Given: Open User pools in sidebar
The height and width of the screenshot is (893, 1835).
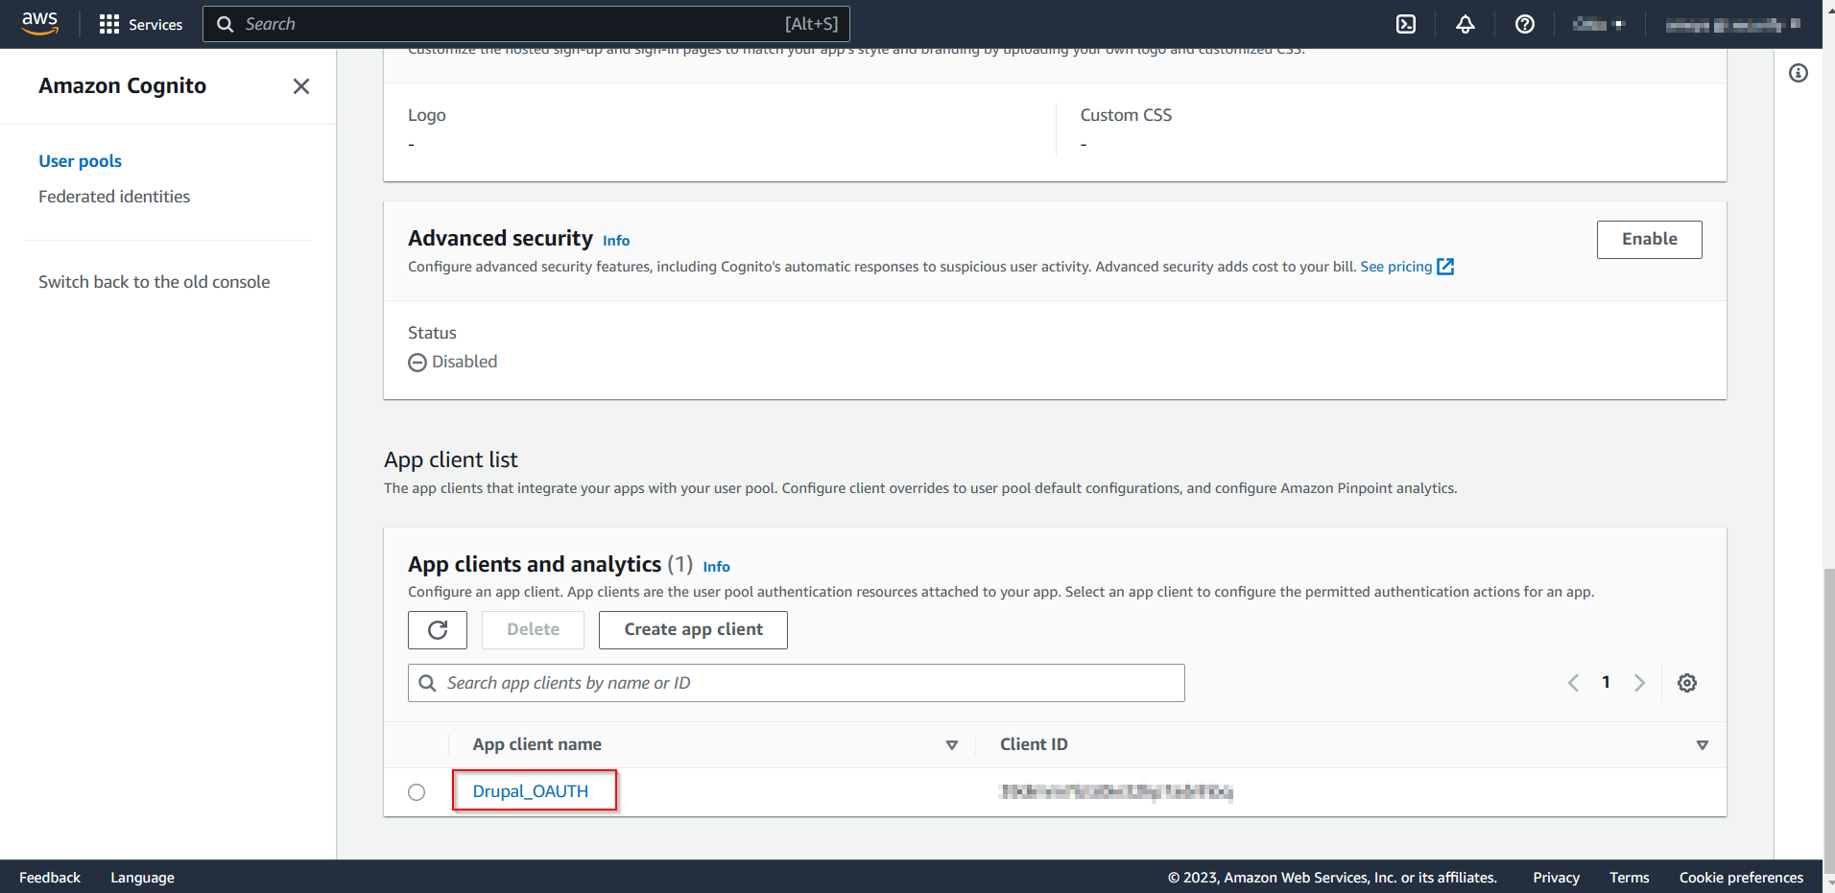Looking at the screenshot, I should pyautogui.click(x=80, y=161).
